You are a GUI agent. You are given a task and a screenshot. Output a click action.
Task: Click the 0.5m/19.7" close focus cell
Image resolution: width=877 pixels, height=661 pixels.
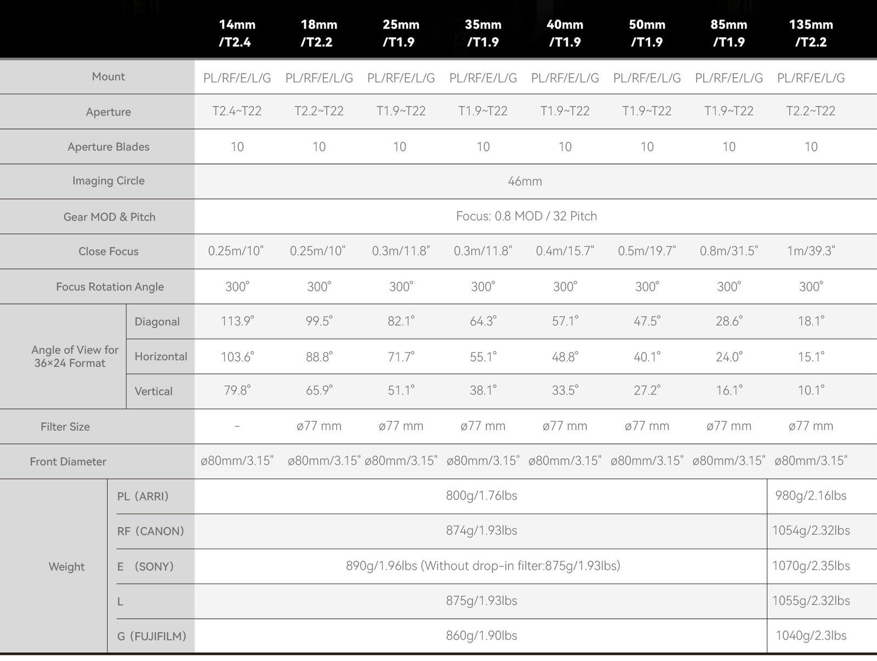pos(647,251)
